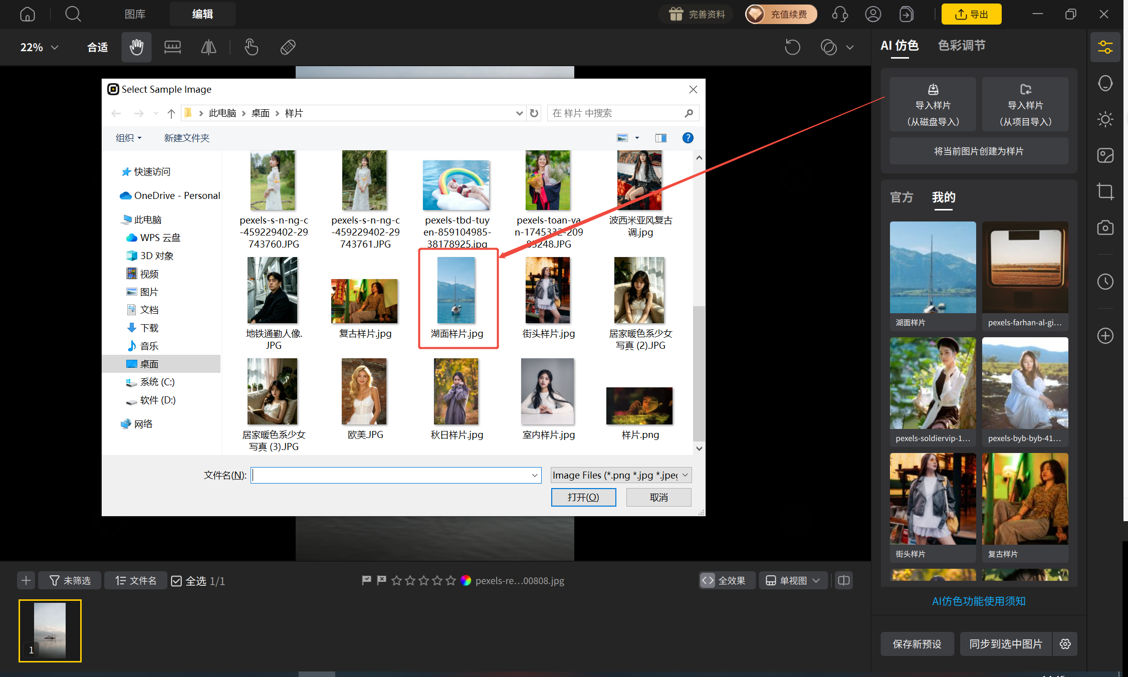Open the brightness sun sidebar icon

click(1105, 119)
